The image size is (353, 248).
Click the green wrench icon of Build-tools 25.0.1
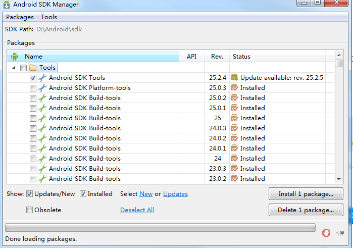[42, 108]
